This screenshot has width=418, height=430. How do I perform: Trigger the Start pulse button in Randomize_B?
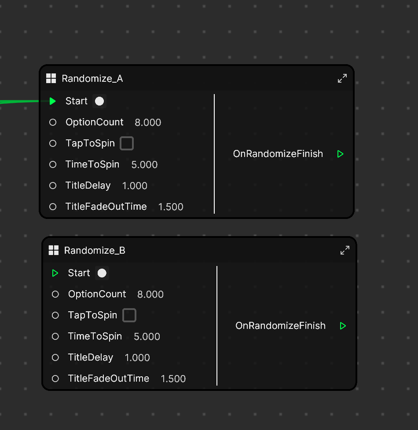pos(102,273)
